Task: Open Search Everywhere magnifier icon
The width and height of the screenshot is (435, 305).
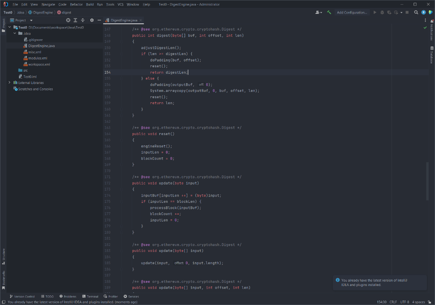Action: (x=416, y=12)
